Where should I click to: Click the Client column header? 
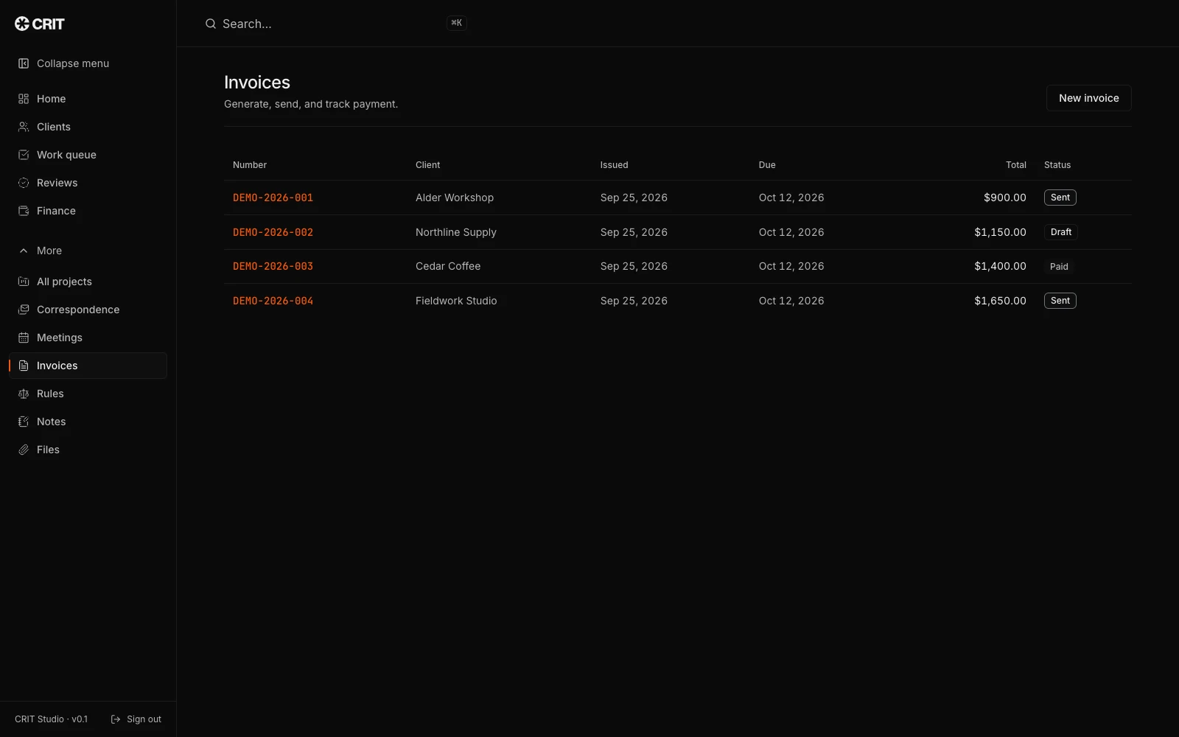tap(427, 165)
